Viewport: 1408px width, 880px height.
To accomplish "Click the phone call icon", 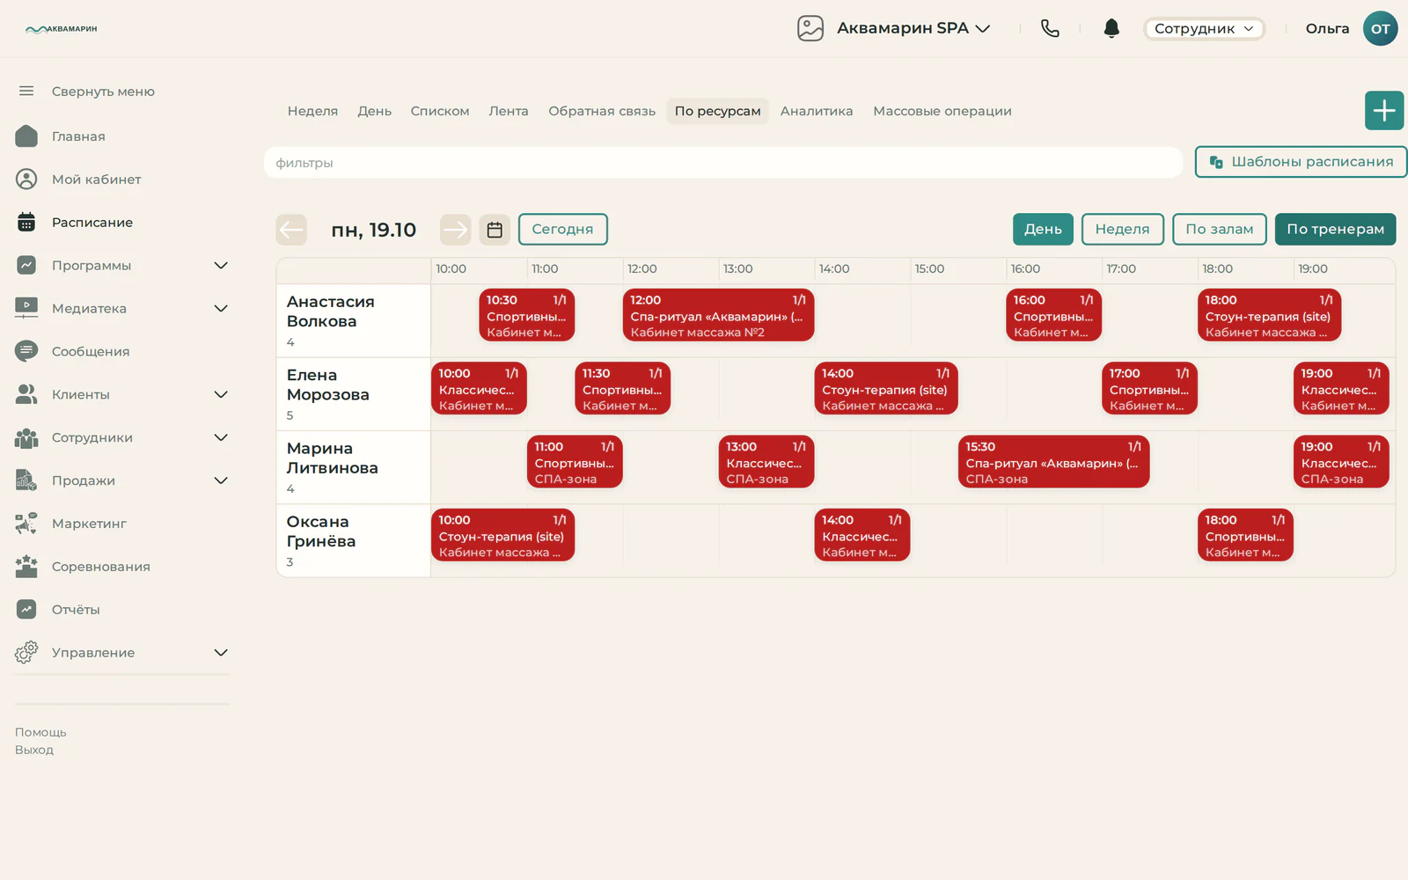I will click(1050, 28).
